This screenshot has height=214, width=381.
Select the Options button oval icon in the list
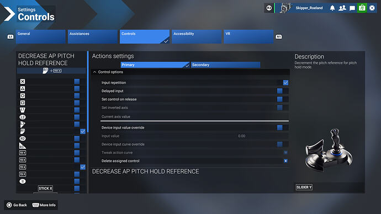click(23, 181)
